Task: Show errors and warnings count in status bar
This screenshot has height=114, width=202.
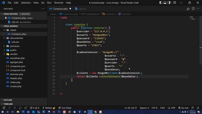Action: [x=34, y=108]
